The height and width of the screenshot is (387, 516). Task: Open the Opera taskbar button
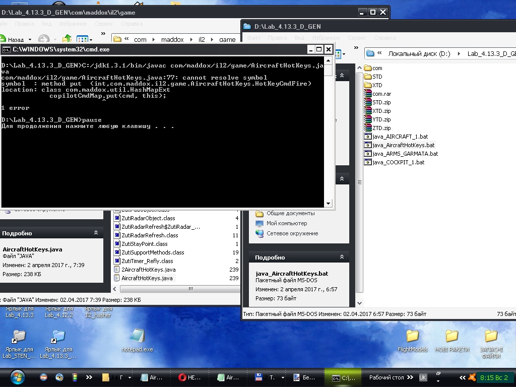190,377
